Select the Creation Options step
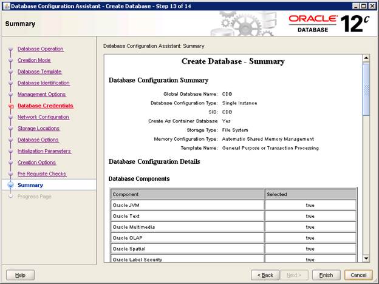 tap(36, 163)
